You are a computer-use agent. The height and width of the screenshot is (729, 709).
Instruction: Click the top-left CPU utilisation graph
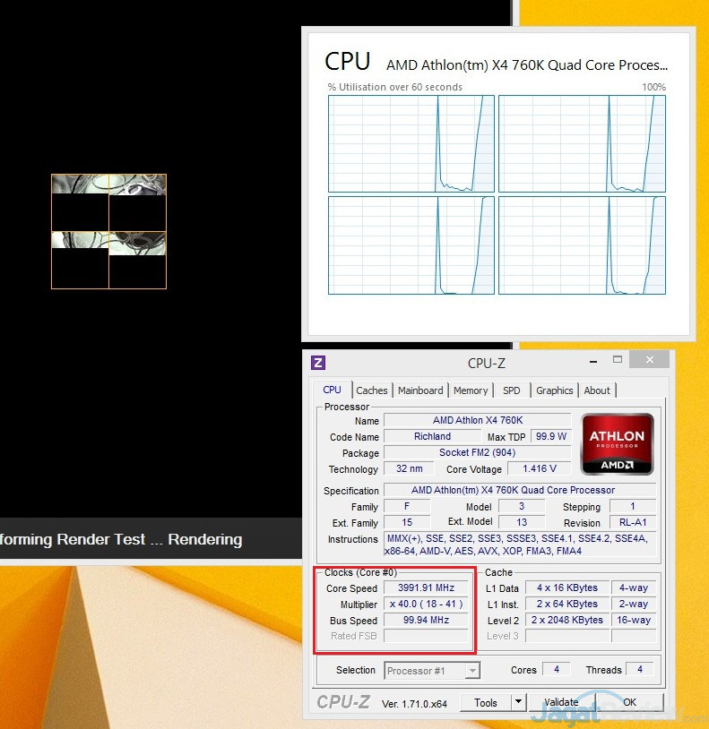(411, 144)
